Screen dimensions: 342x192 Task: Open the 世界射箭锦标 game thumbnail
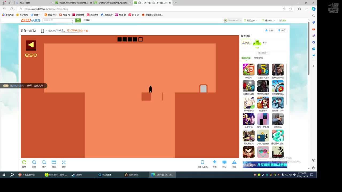278,86
